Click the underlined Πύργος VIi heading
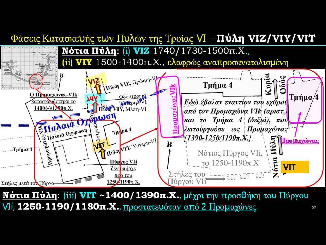 pyautogui.click(x=124, y=162)
